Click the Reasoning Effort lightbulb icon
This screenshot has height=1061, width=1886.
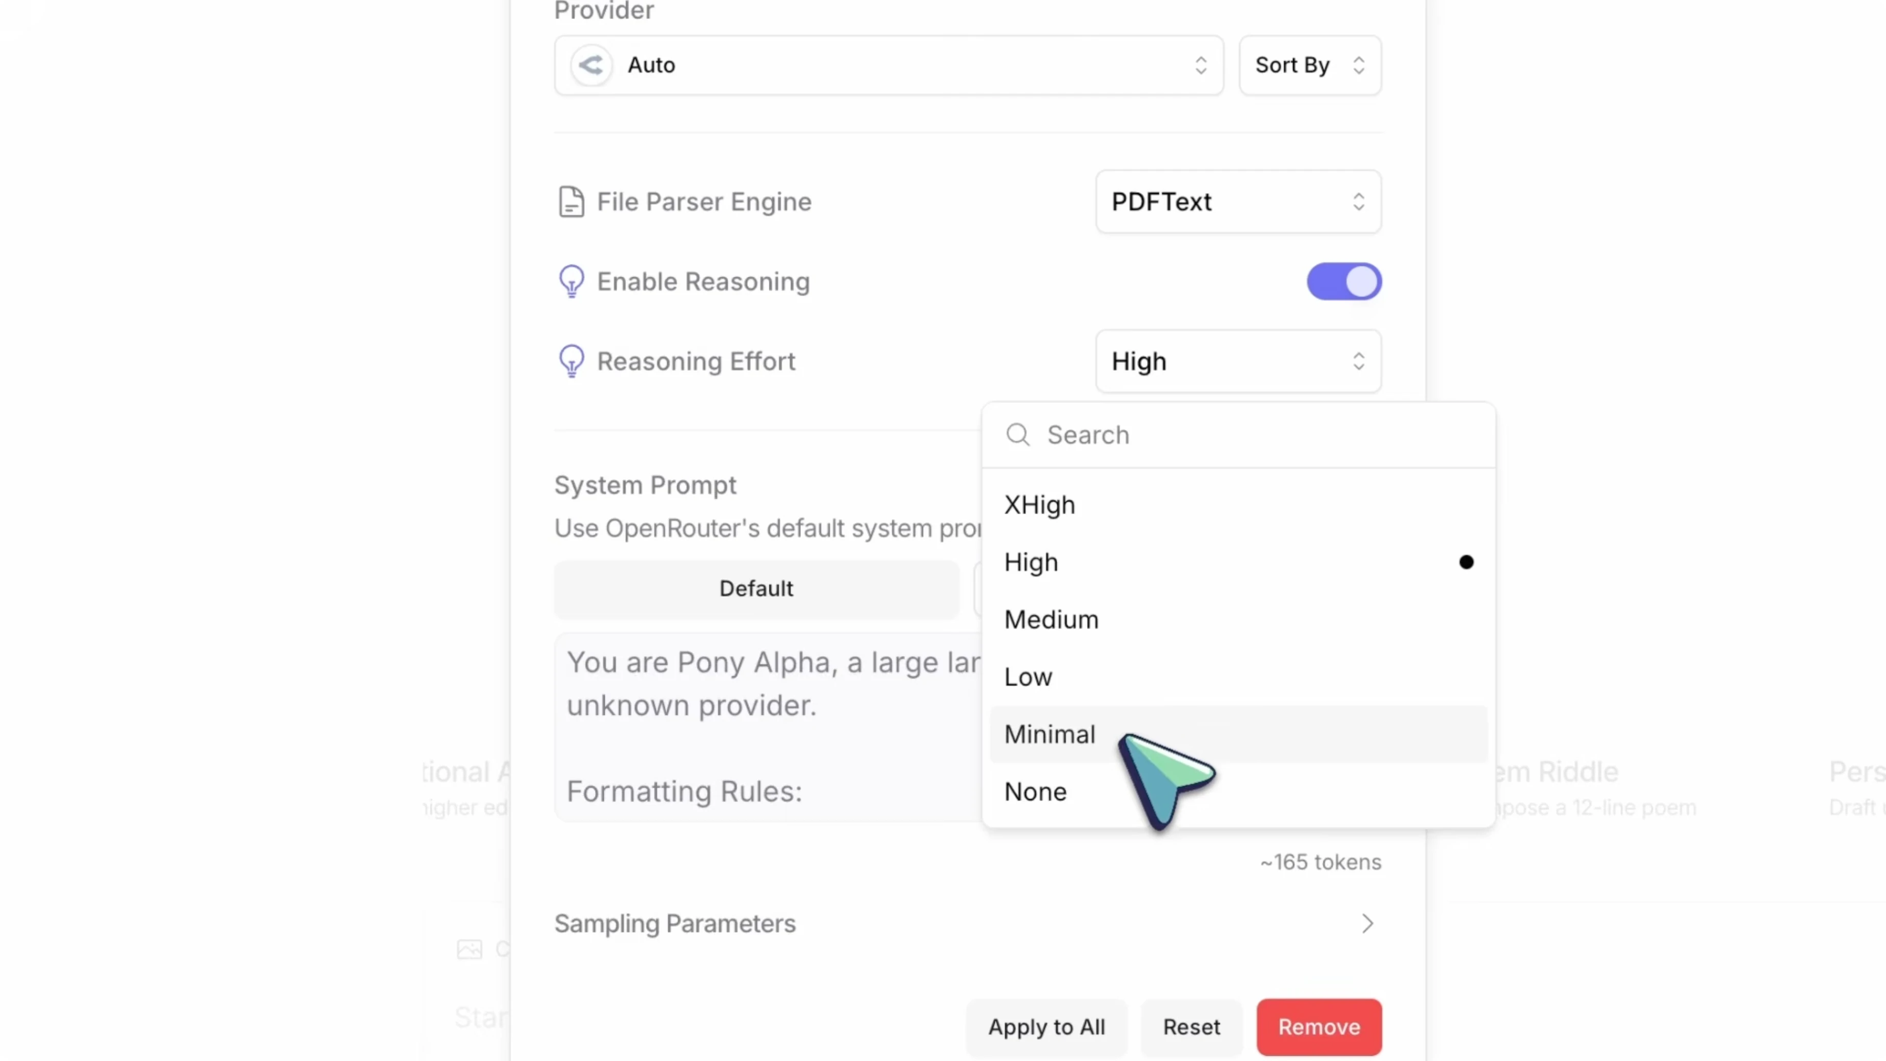tap(571, 361)
